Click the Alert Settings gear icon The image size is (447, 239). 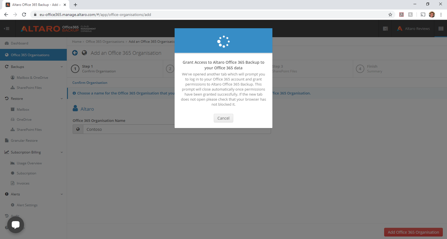tap(13, 205)
